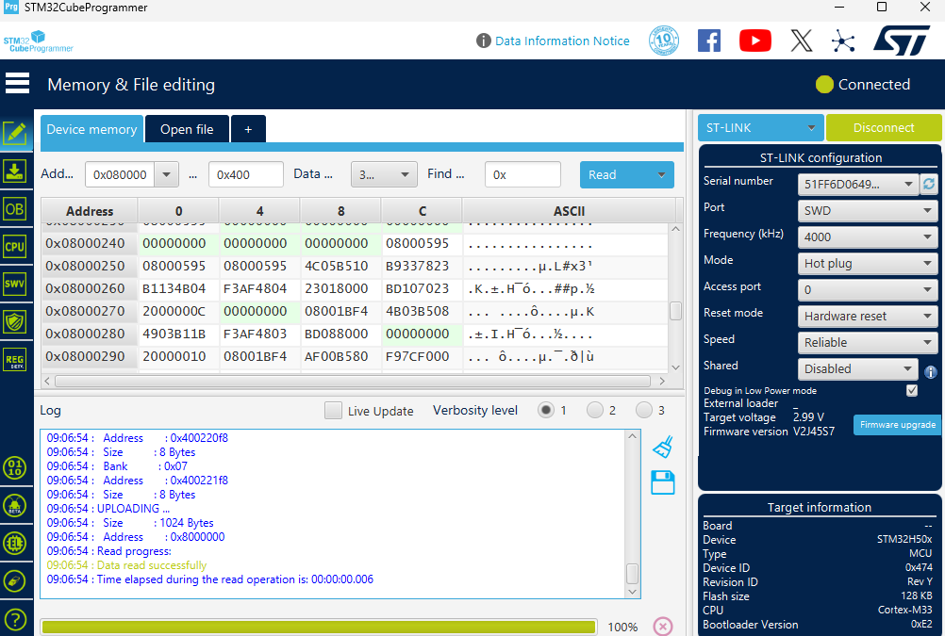
Task: Click the Disconnect button
Action: click(x=884, y=128)
